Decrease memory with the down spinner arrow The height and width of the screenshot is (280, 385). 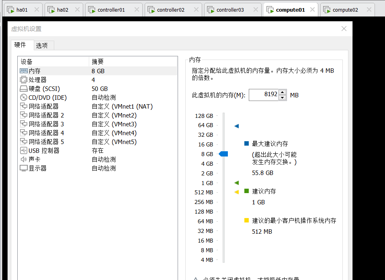point(283,98)
